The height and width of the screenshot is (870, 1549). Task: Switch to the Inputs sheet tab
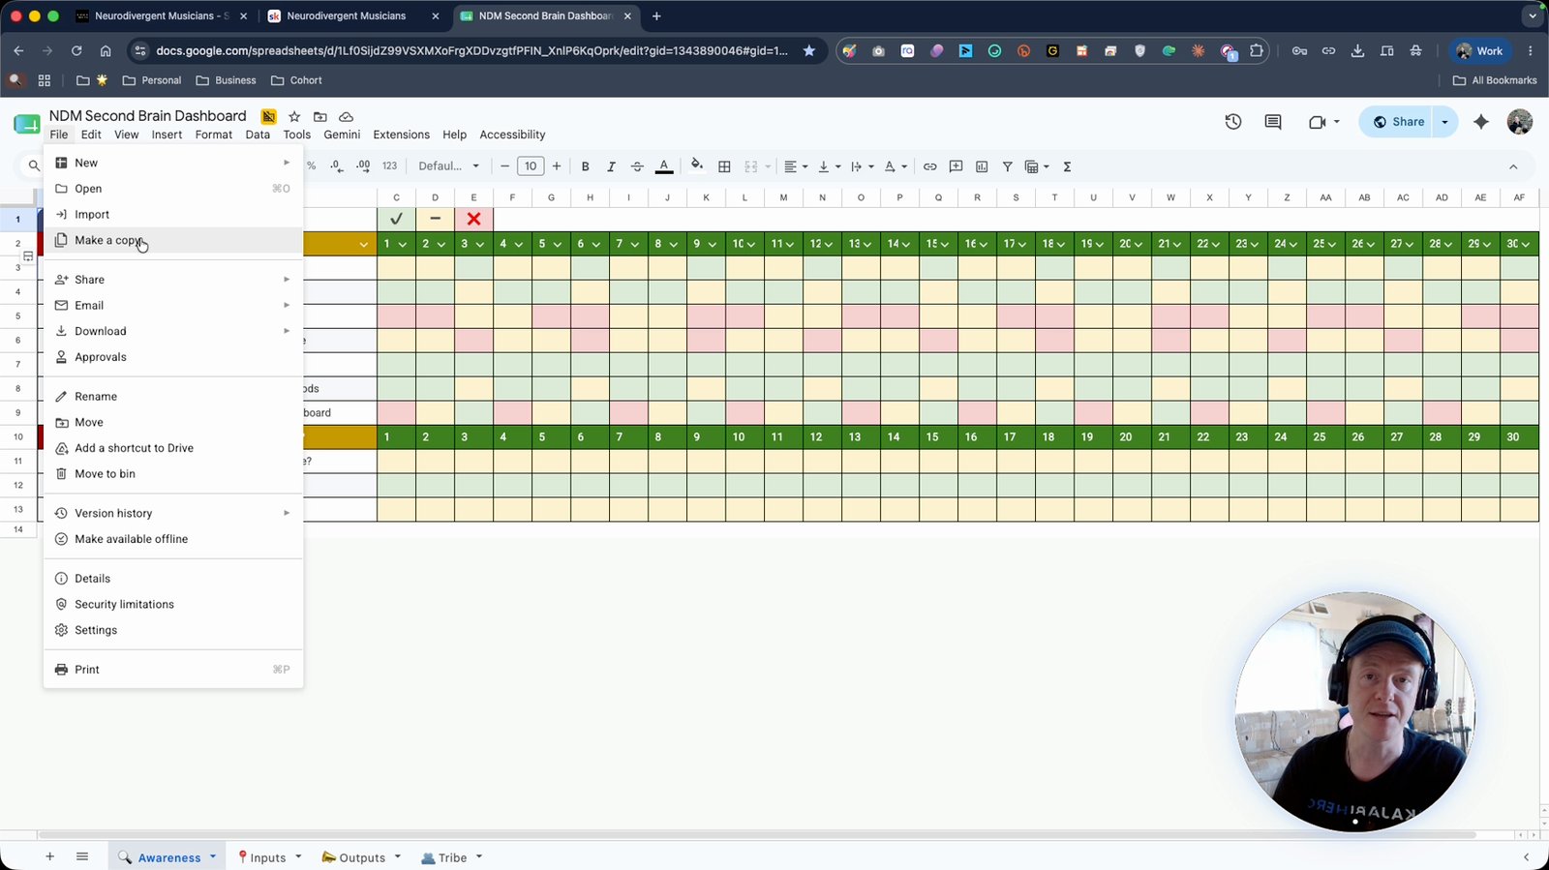[x=268, y=857]
